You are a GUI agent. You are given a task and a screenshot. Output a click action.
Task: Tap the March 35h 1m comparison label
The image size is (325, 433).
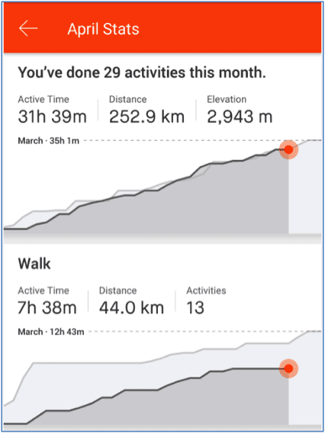49,141
